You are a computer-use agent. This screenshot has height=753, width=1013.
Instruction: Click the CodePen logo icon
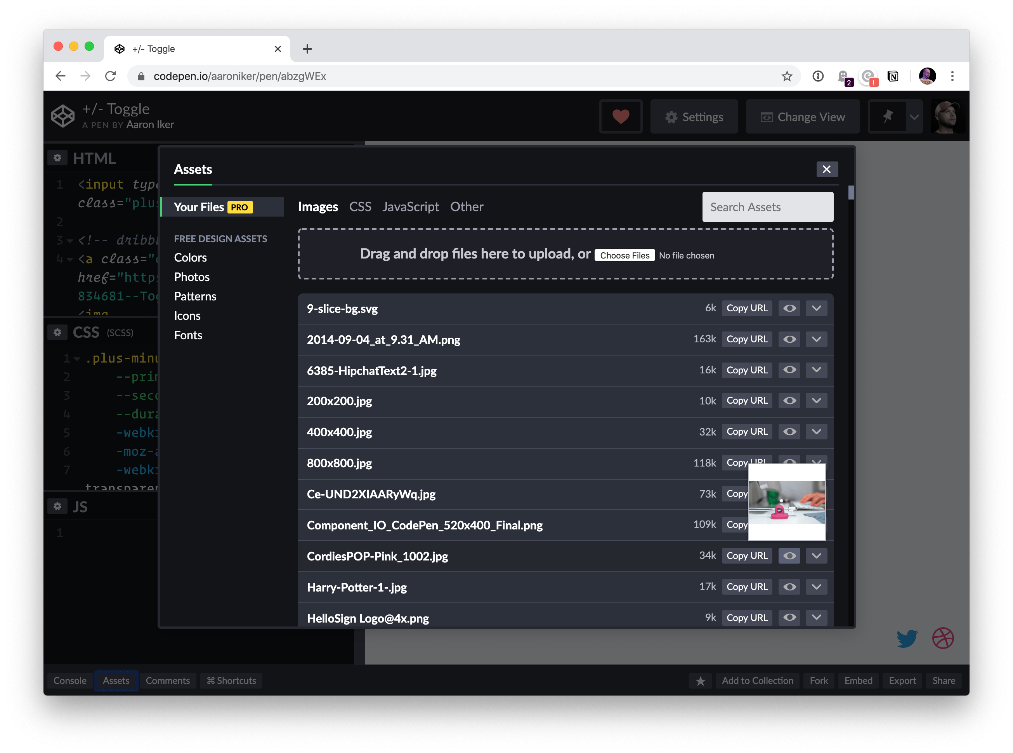click(x=63, y=116)
